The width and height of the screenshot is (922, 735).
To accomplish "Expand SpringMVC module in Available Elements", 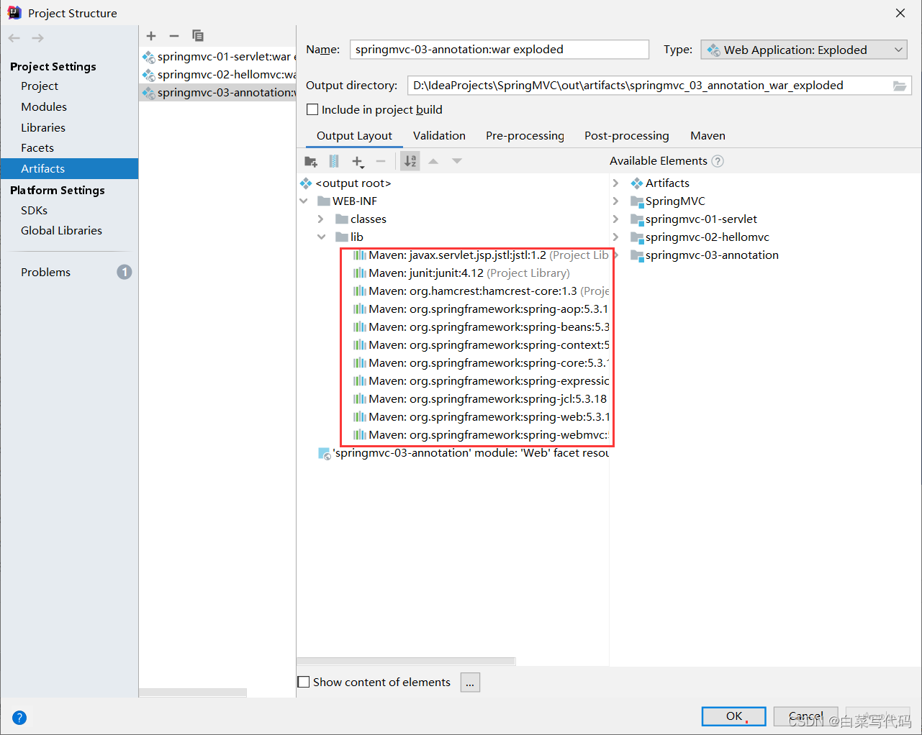I will coord(615,201).
